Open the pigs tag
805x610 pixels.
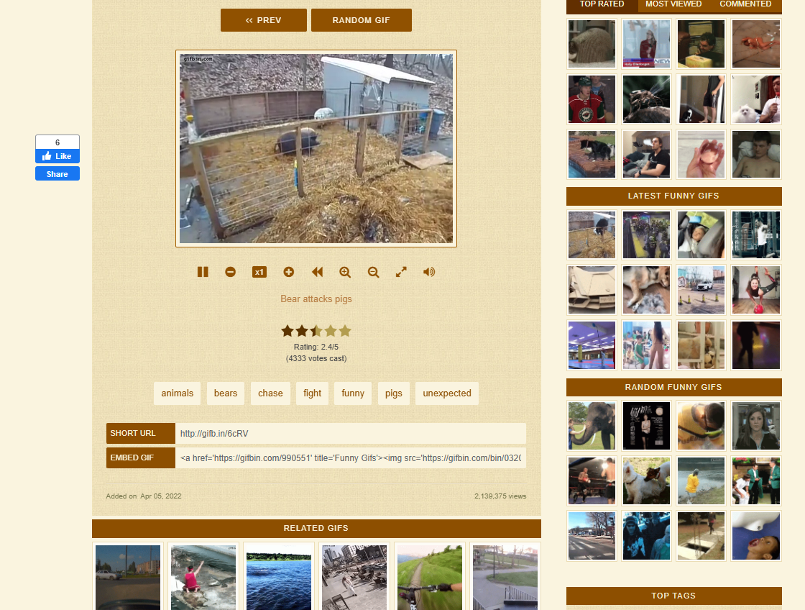394,393
